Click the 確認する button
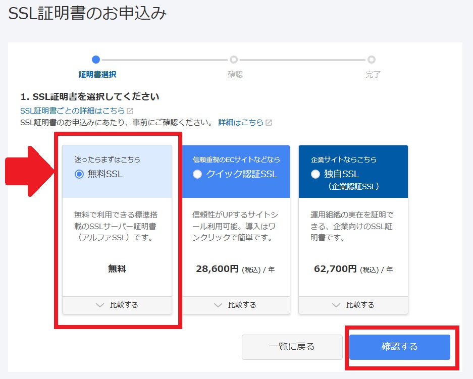473x379 pixels. [400, 347]
